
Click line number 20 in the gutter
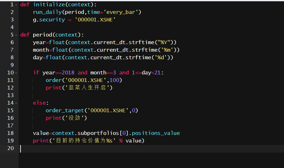[10, 148]
